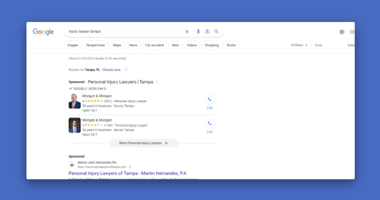Viewport: 380px width, 200px height.
Task: Click phone Call icon for 3.7-rated Morgan & Morgan
Action: click(209, 124)
